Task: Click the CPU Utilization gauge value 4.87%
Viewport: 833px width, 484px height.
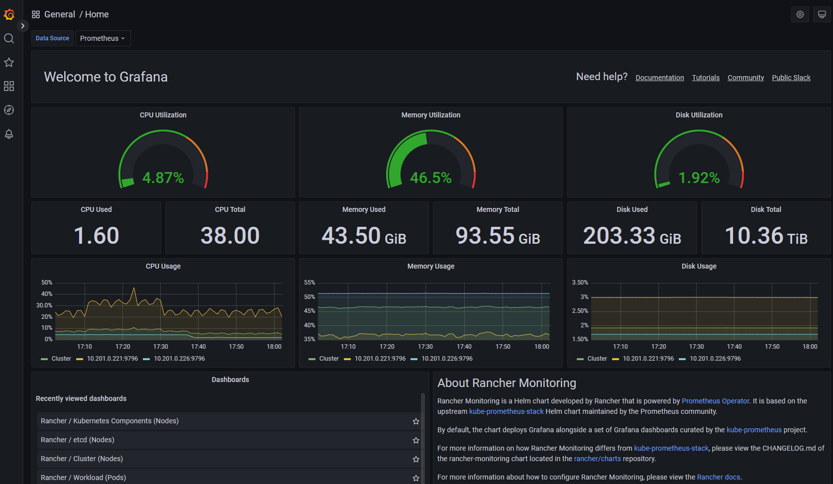Action: click(x=163, y=178)
